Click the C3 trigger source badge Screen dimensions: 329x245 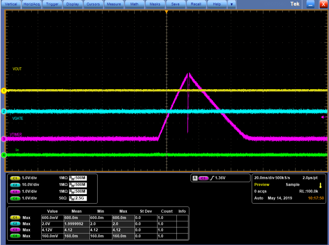203,178
